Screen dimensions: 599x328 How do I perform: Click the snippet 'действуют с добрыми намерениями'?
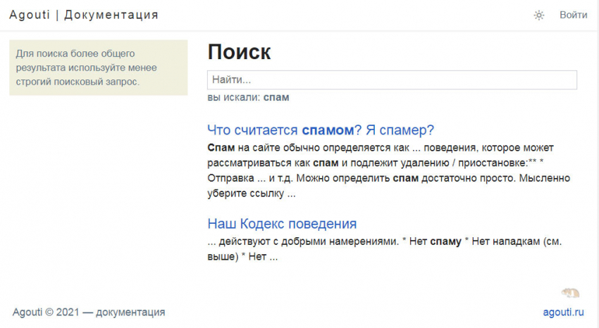coord(385,248)
